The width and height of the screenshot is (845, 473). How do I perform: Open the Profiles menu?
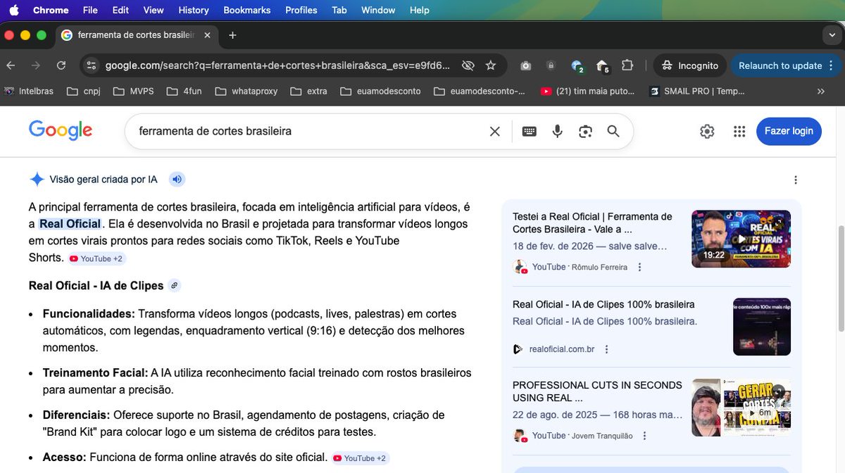(x=301, y=10)
